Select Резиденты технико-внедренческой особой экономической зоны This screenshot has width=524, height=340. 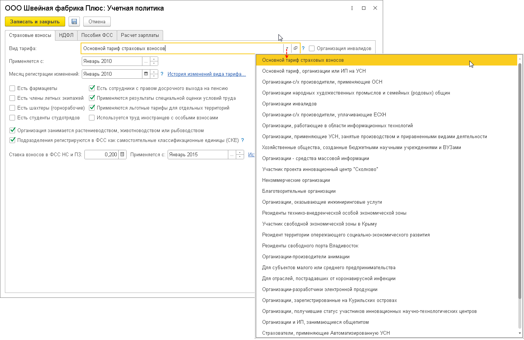pos(387,213)
